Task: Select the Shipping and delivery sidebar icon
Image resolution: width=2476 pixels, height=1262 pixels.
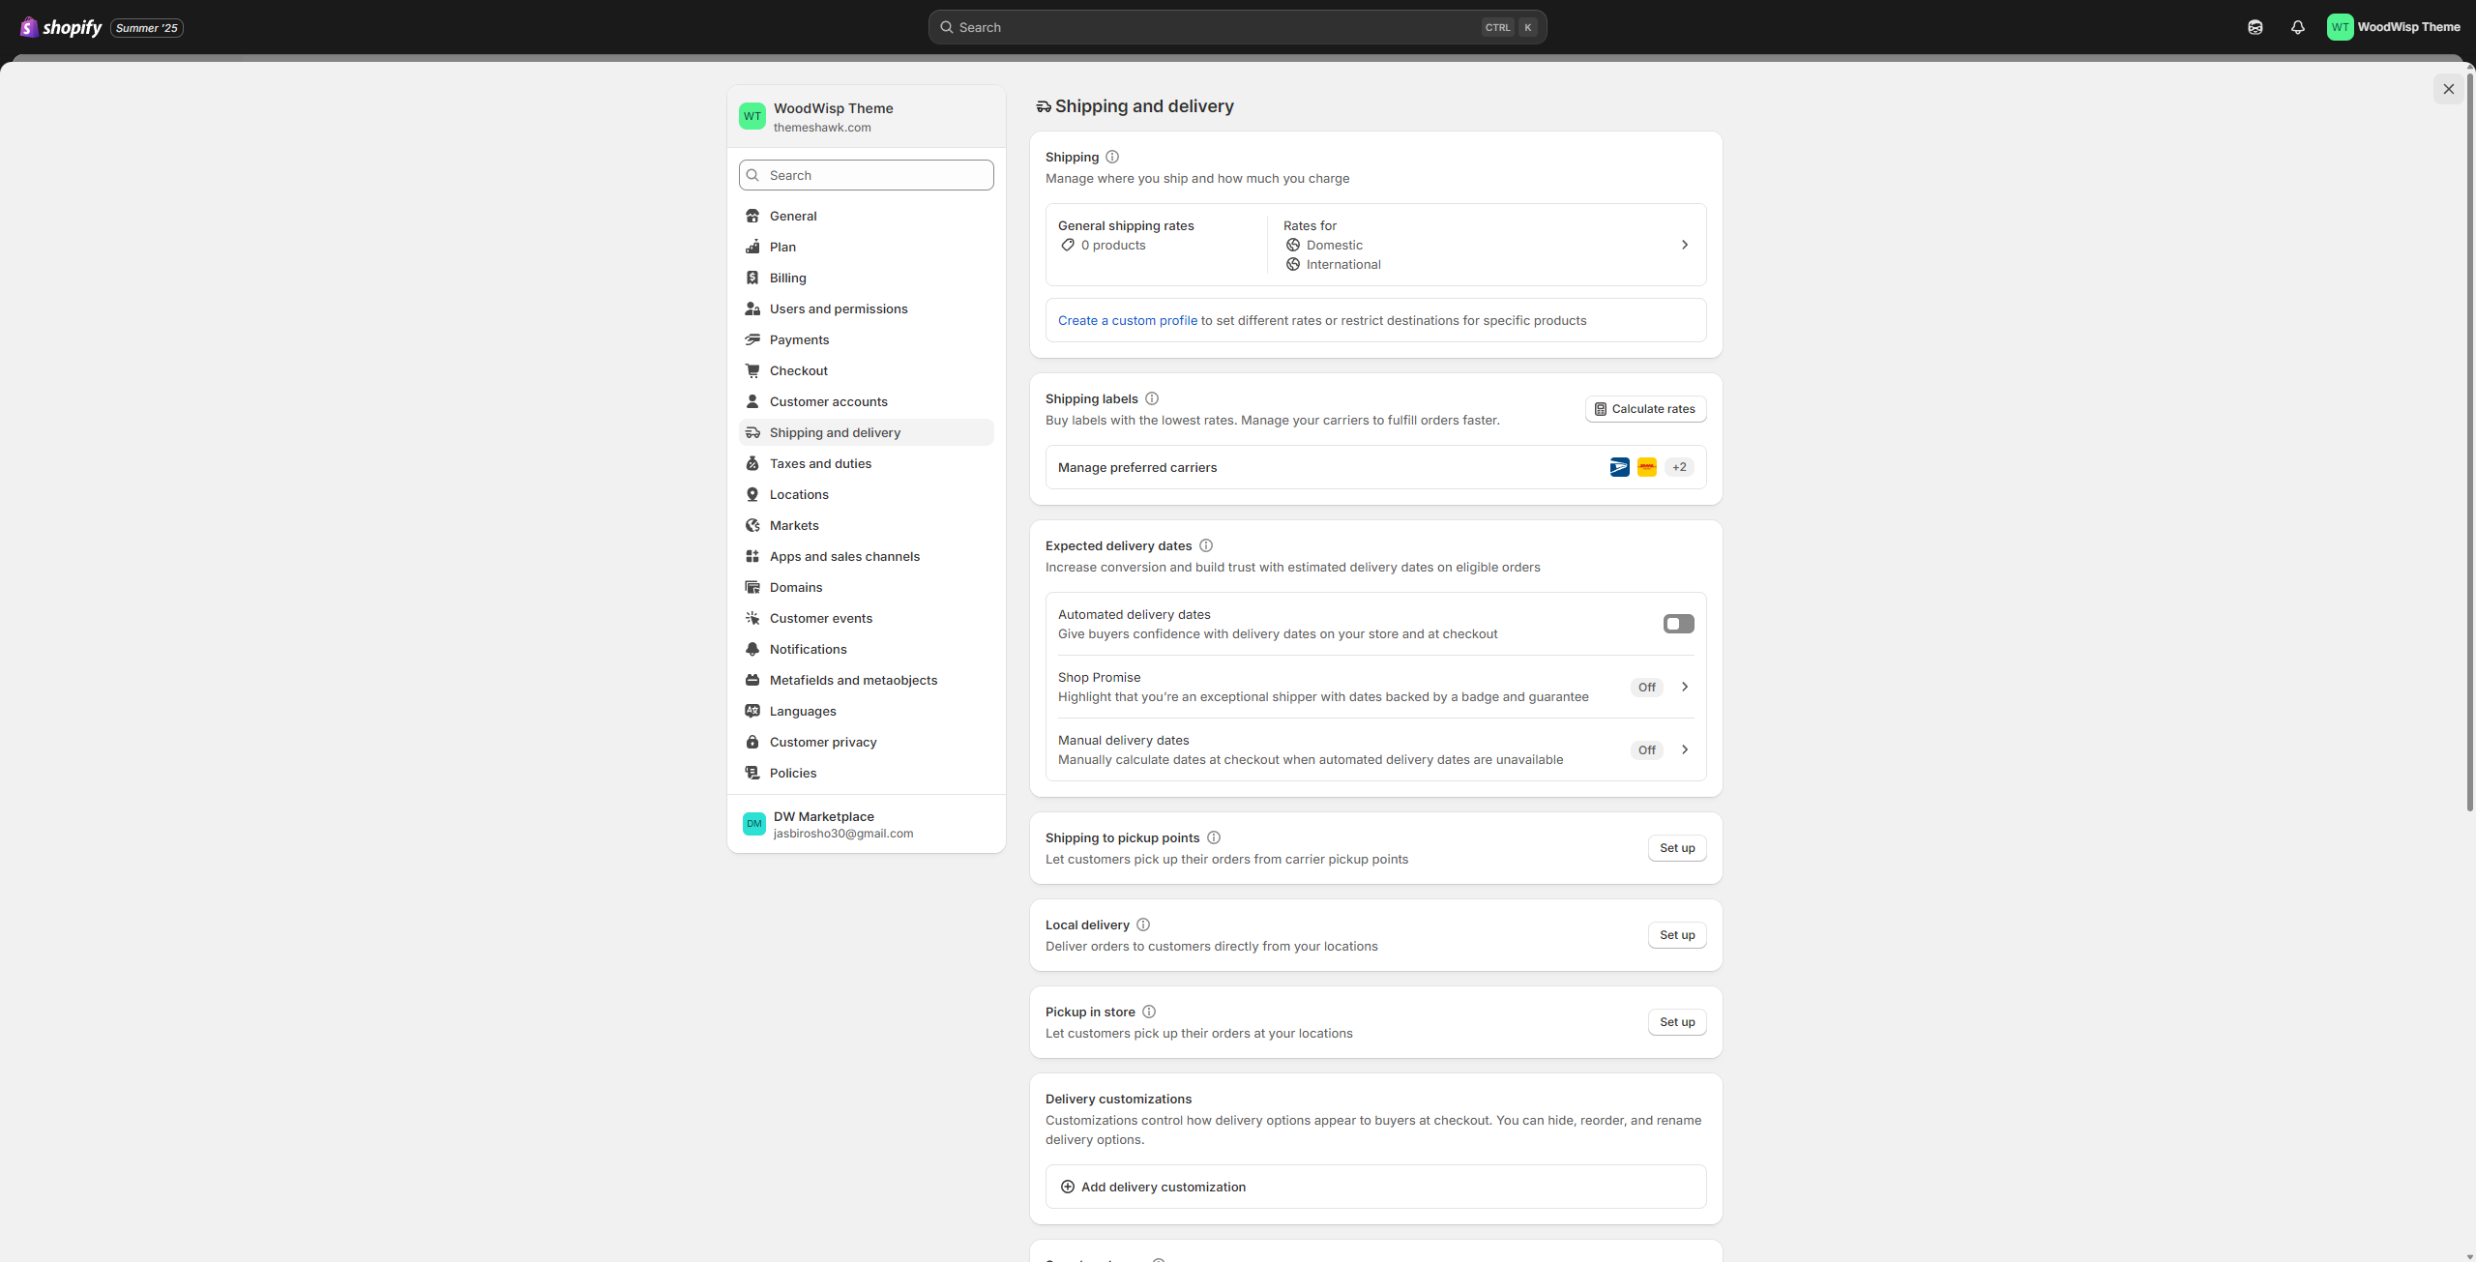Action: point(753,432)
